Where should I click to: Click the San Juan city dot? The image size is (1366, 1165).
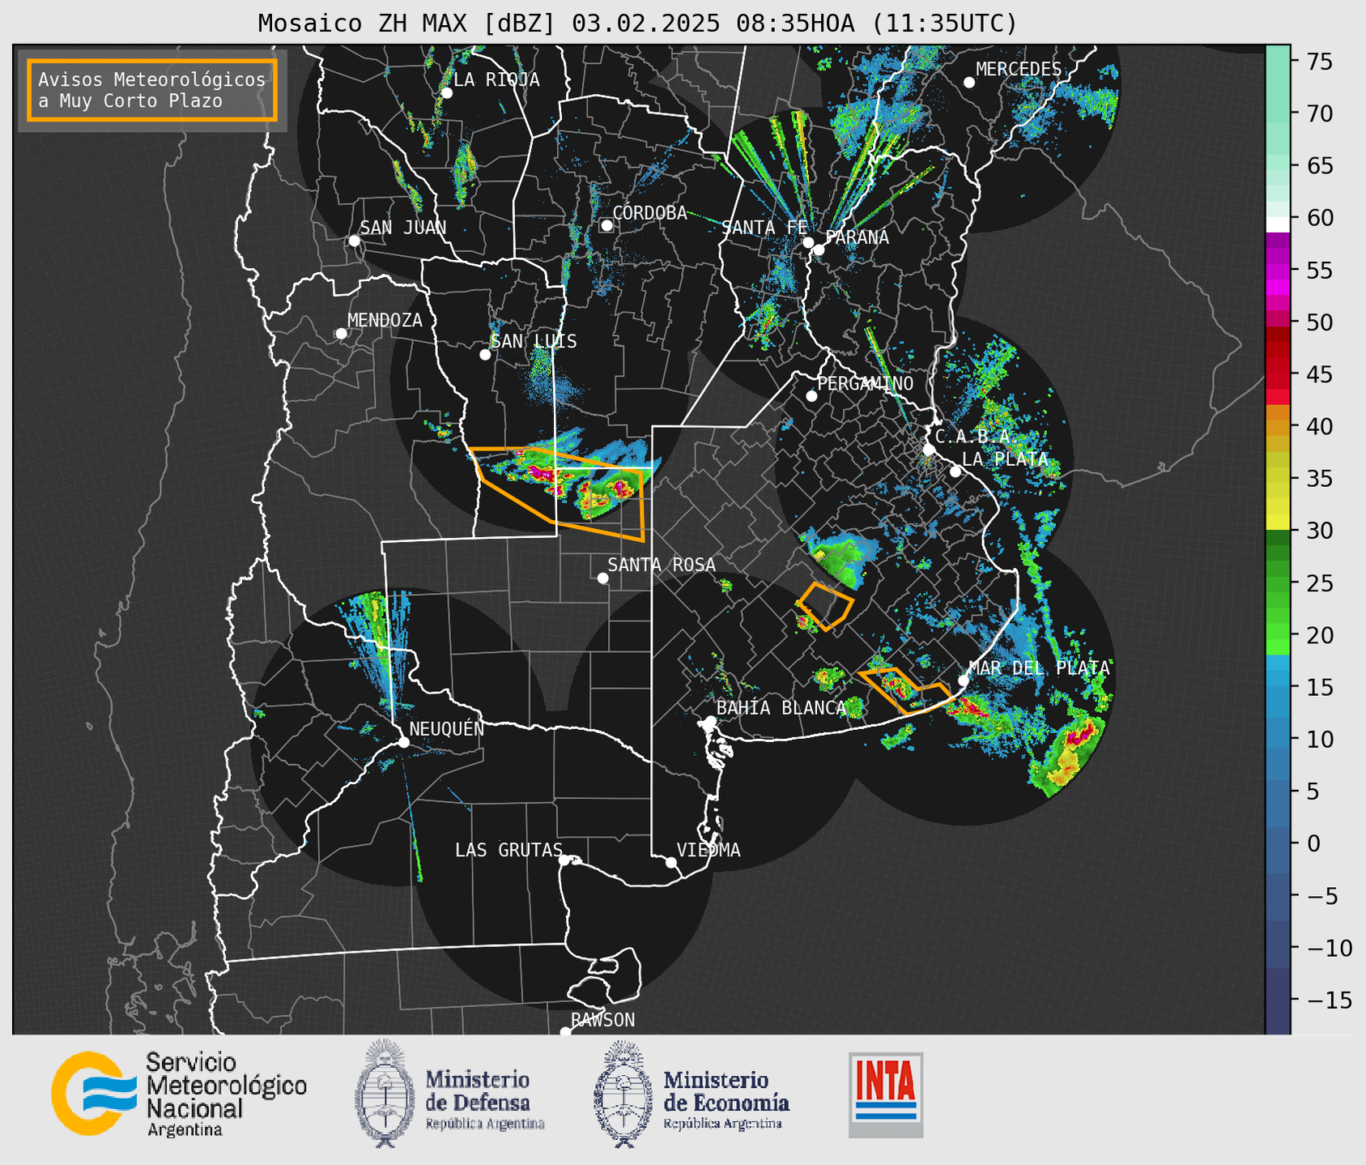(x=354, y=241)
